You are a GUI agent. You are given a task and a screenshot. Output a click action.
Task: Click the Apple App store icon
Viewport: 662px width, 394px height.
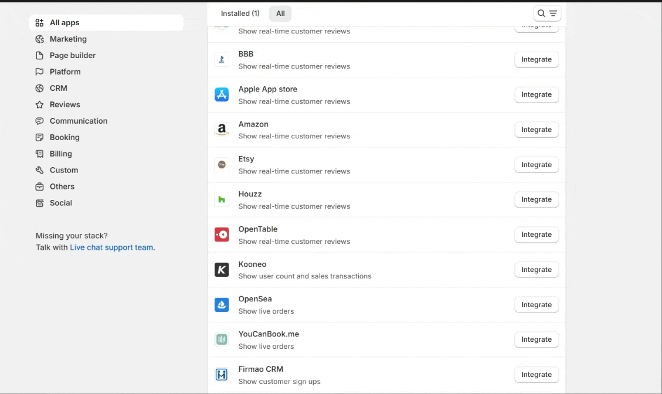[x=222, y=94]
